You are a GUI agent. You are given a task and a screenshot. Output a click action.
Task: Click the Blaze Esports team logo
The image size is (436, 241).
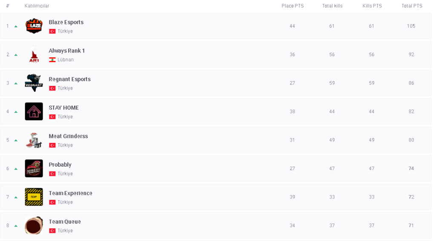pyautogui.click(x=34, y=26)
